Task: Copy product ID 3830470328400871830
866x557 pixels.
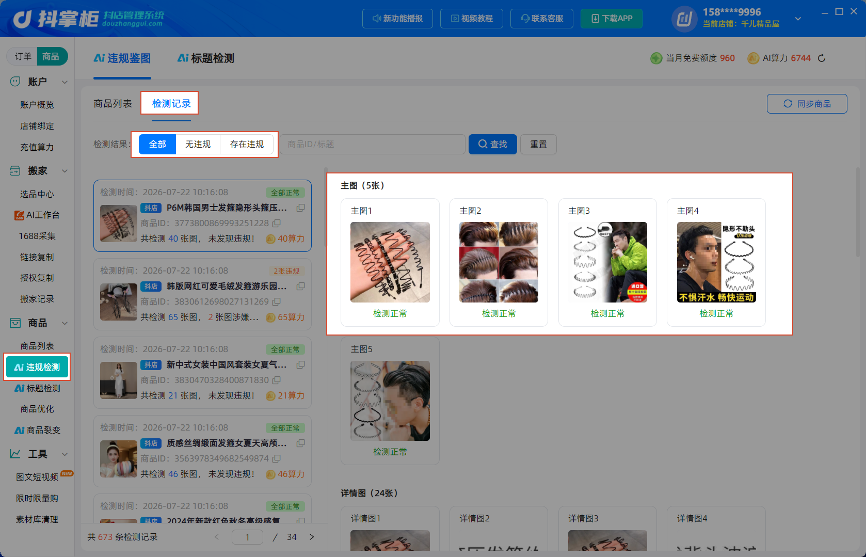Action: click(277, 380)
